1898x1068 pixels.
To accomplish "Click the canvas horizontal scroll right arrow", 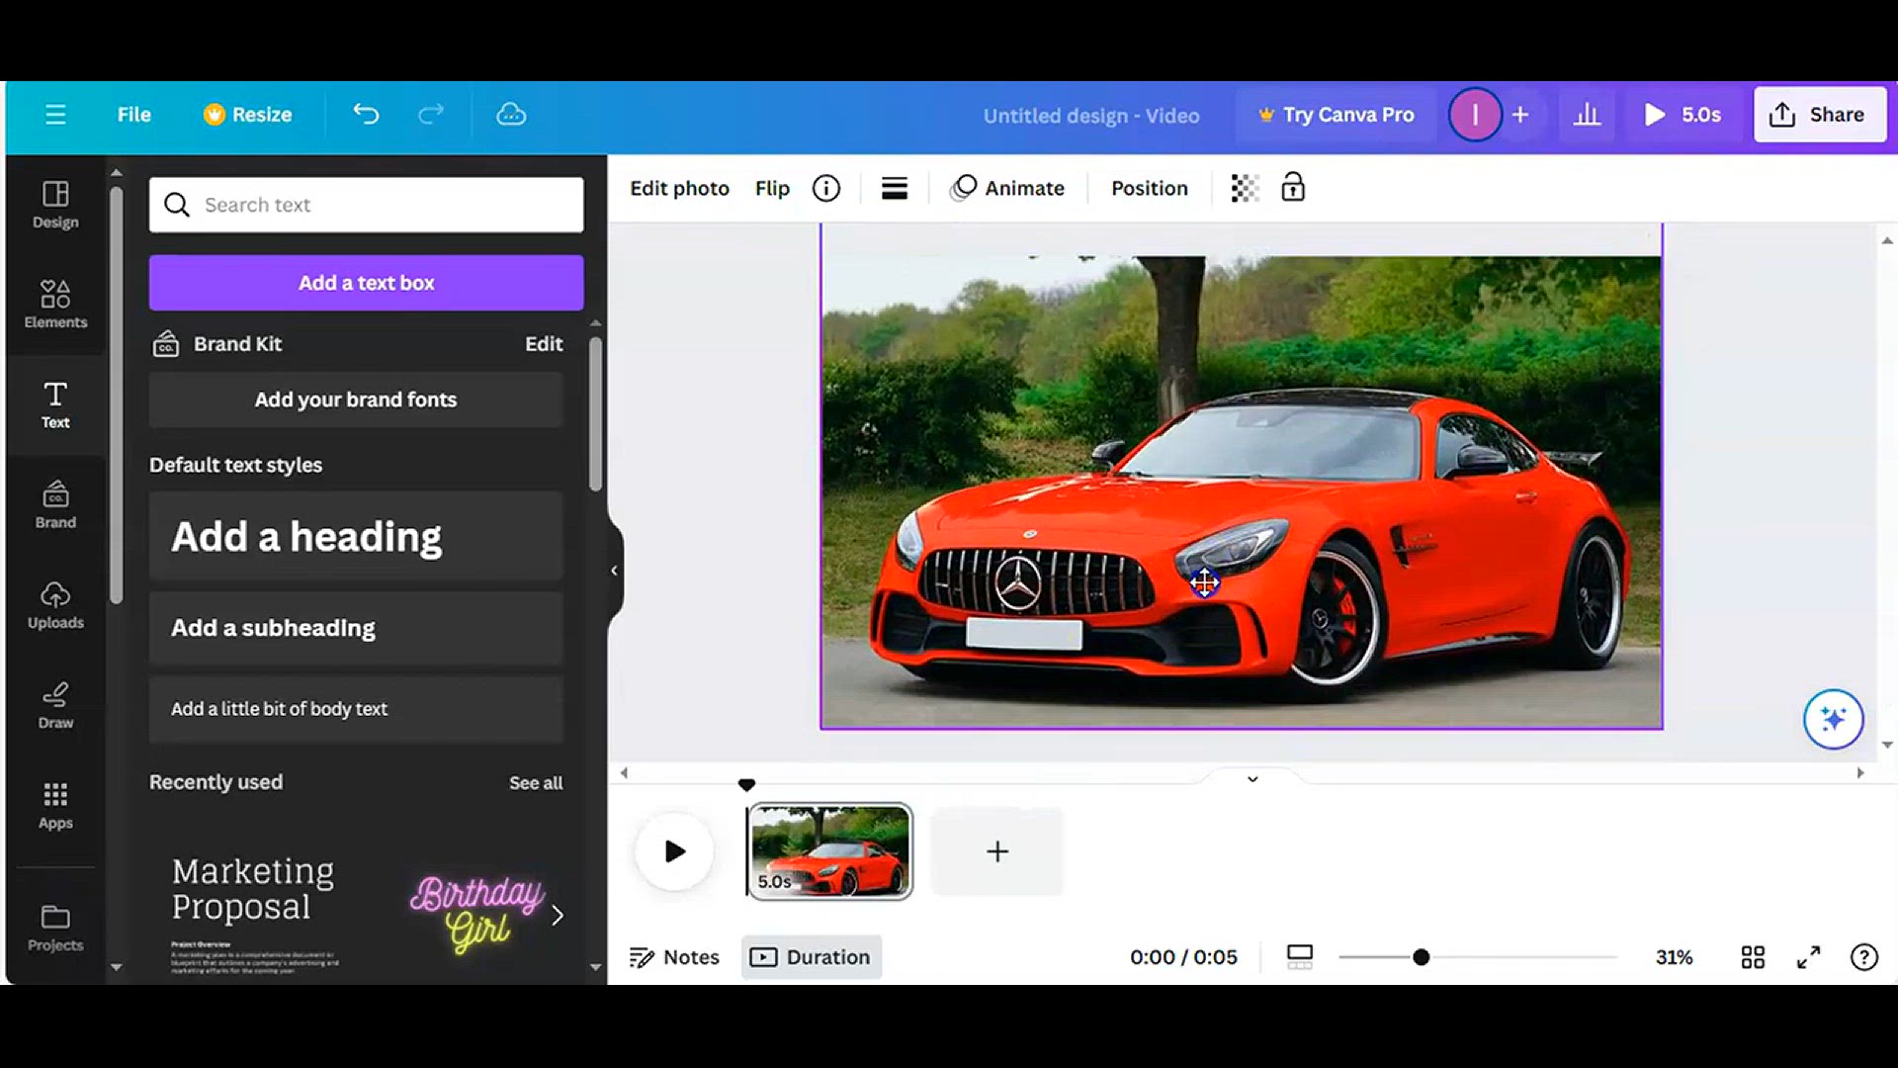I will 1860,773.
